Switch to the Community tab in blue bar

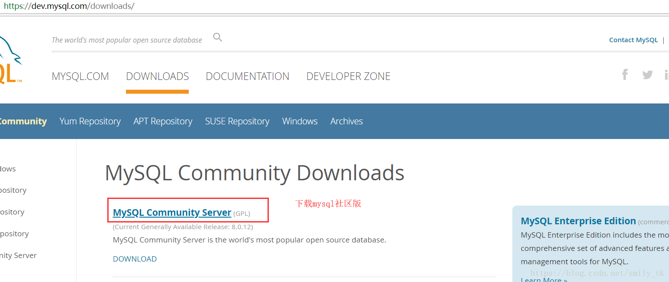(x=23, y=121)
